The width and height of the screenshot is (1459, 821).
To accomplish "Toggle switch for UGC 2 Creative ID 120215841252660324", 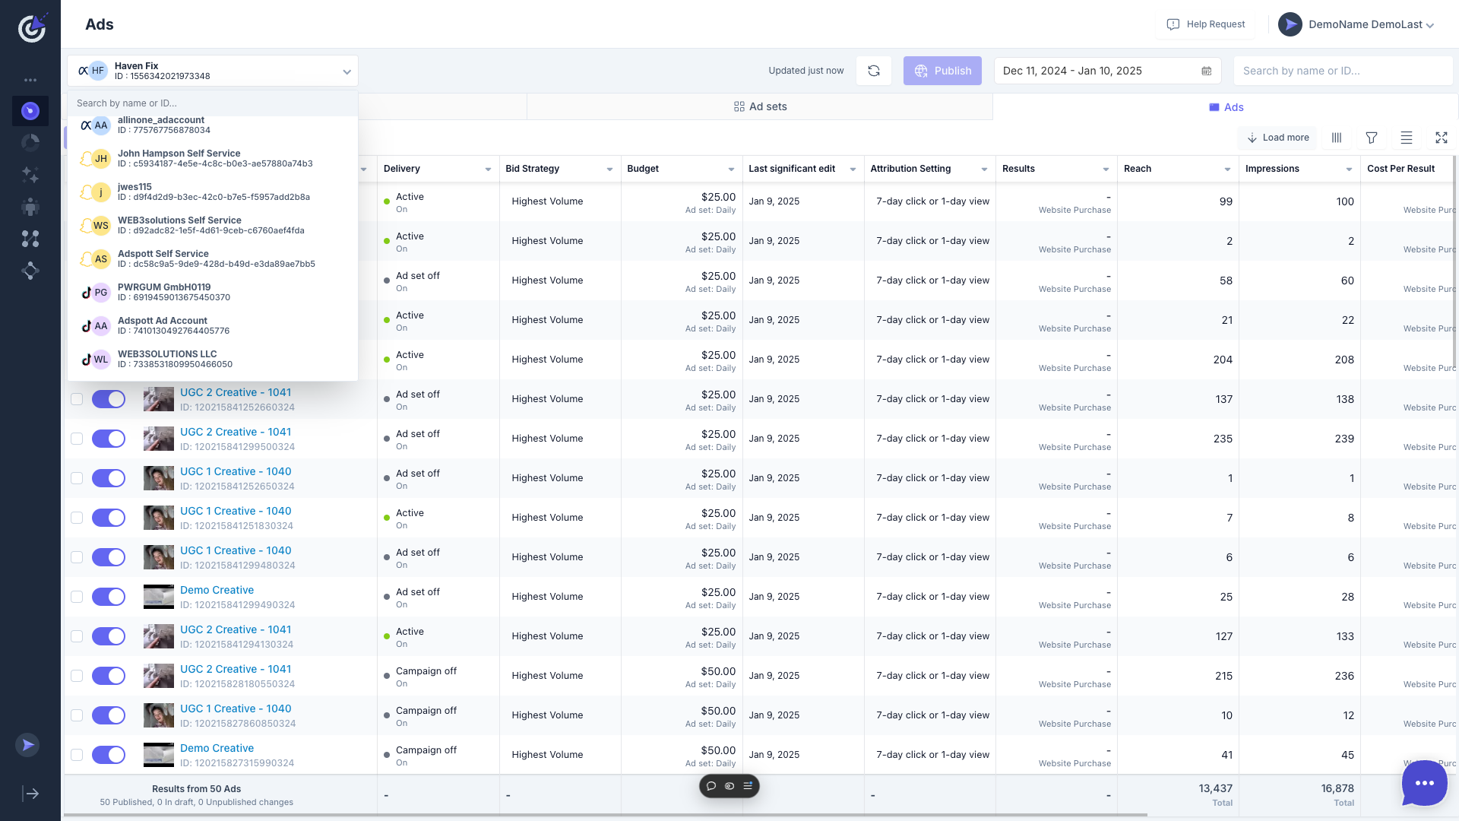I will click(x=109, y=399).
